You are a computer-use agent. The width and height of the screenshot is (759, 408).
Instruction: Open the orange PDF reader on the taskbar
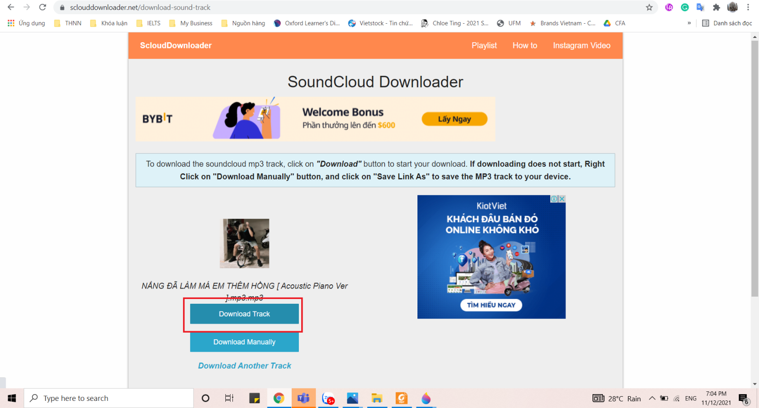402,399
